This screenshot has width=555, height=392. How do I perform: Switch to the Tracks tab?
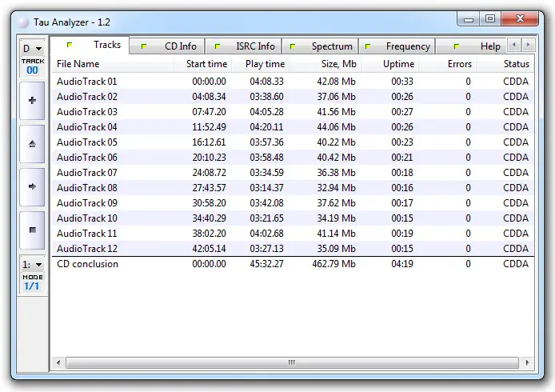tap(90, 45)
